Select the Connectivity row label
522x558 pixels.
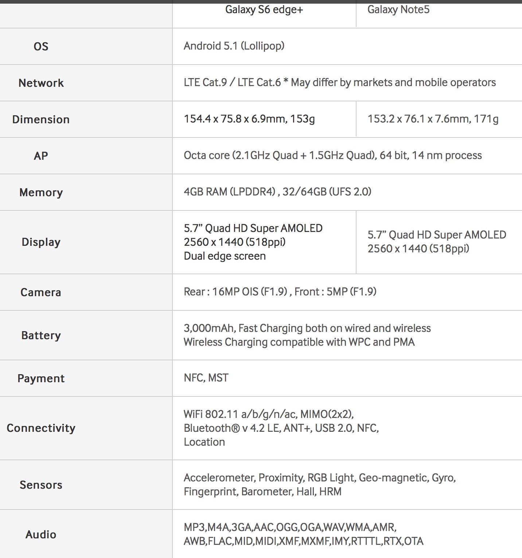click(41, 428)
